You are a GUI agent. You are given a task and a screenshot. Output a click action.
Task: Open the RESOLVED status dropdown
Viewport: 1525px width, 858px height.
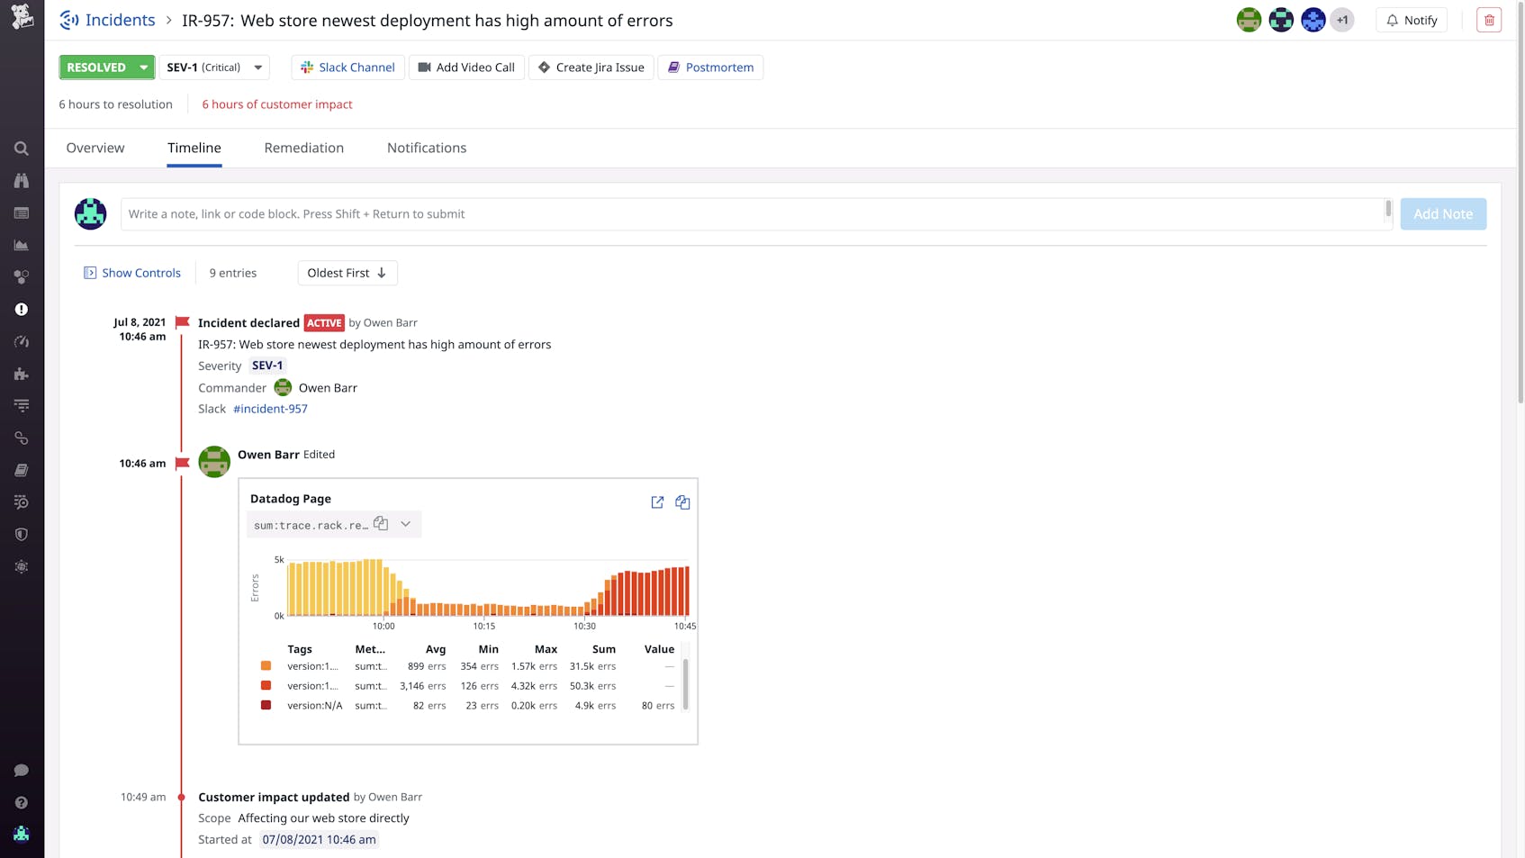[x=106, y=67]
